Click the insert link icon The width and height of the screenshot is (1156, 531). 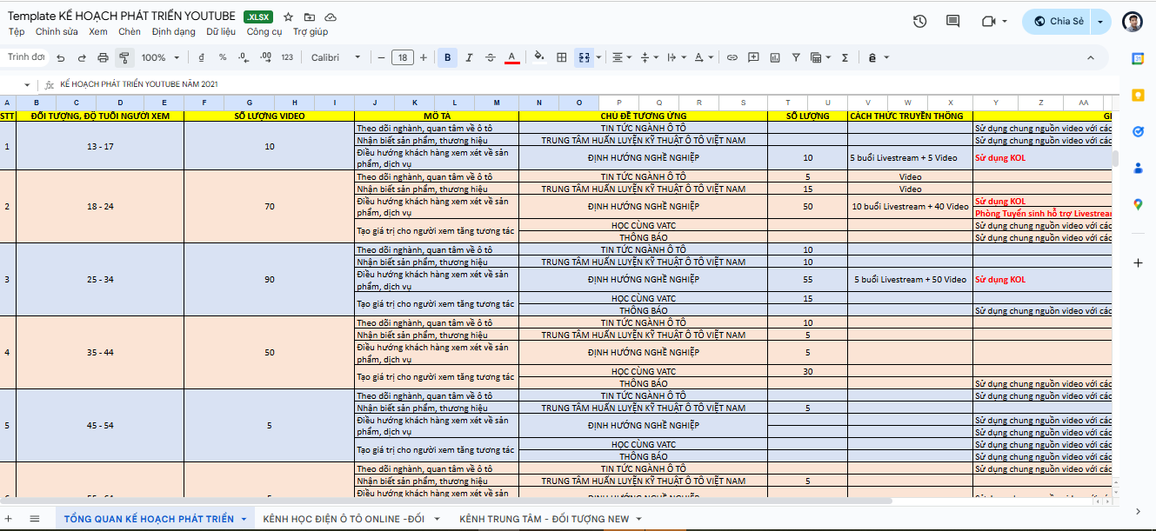click(x=732, y=58)
